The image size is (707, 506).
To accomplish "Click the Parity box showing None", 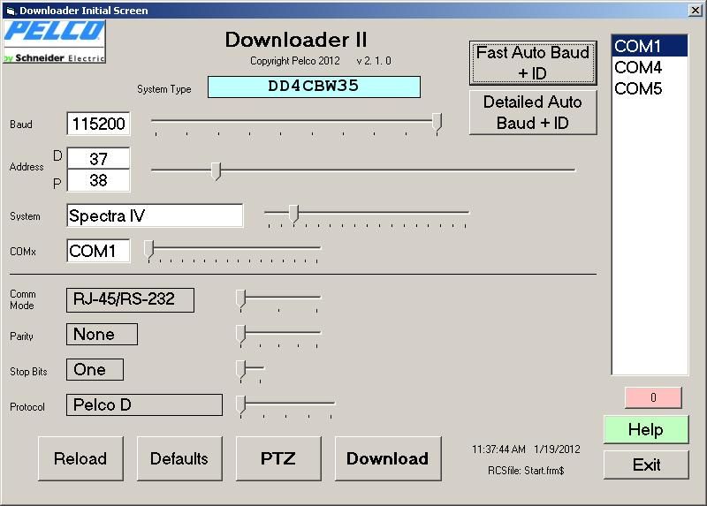I will 102,335.
